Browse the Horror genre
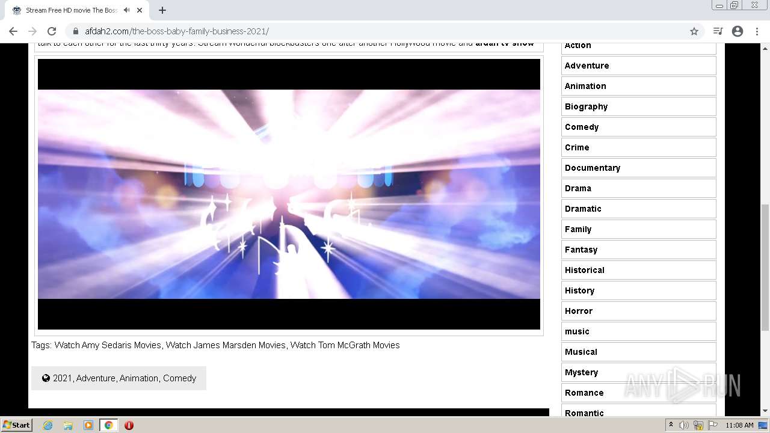 click(639, 311)
